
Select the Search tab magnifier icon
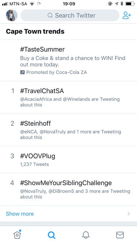tap(52, 235)
